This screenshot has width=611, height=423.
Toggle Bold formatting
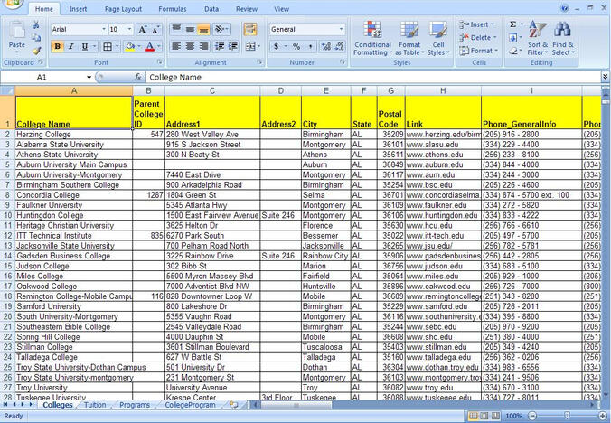(57, 47)
